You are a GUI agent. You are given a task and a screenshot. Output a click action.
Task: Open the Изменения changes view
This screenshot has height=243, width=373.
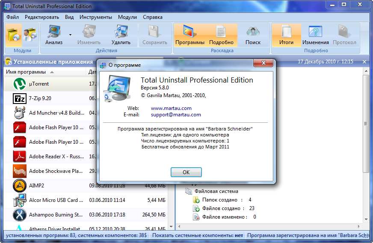click(315, 35)
